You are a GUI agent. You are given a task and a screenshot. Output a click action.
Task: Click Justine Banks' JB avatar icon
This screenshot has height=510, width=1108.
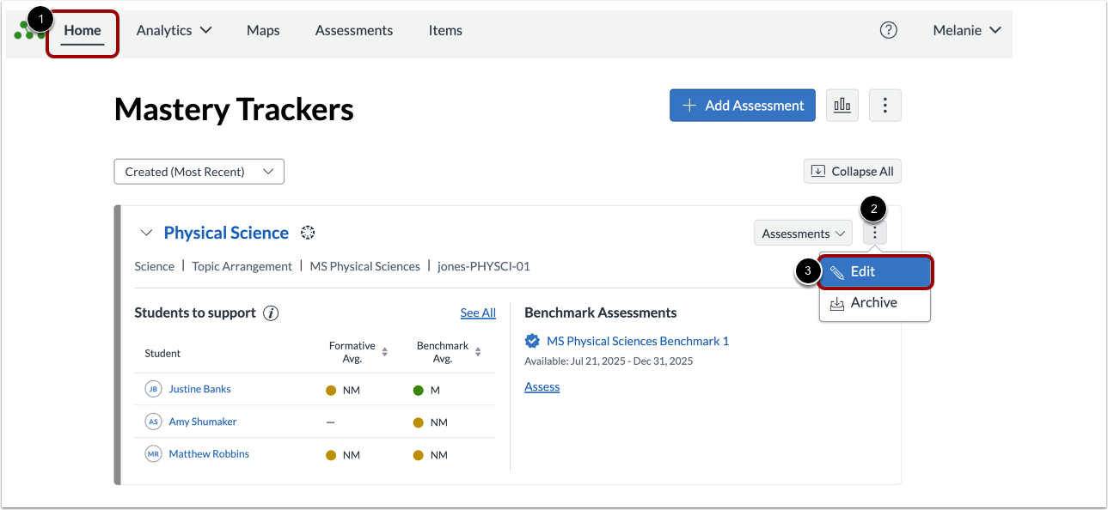(153, 388)
